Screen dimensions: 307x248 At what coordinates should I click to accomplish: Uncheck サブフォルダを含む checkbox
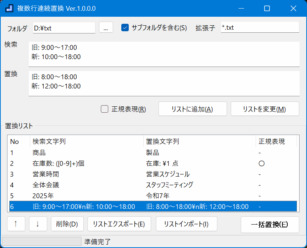[x=125, y=28]
